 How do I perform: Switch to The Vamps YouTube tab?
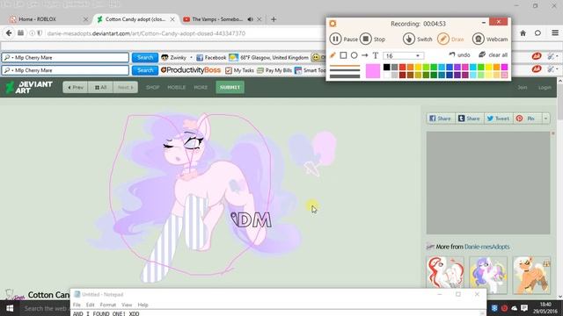tap(217, 19)
